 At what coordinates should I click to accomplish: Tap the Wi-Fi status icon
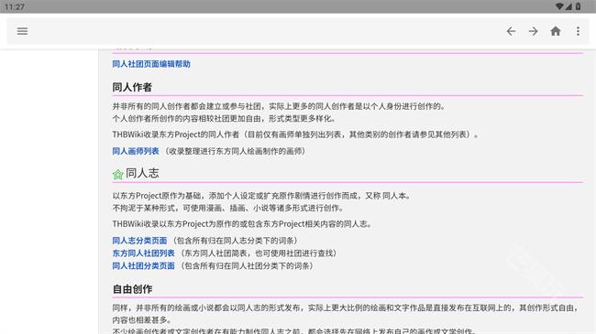click(559, 6)
